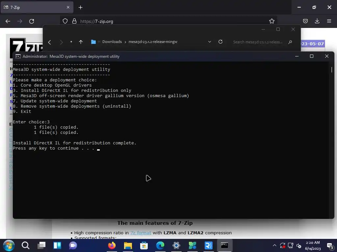Open Windows Start menu orb
This screenshot has width=337, height=252.
9,245
